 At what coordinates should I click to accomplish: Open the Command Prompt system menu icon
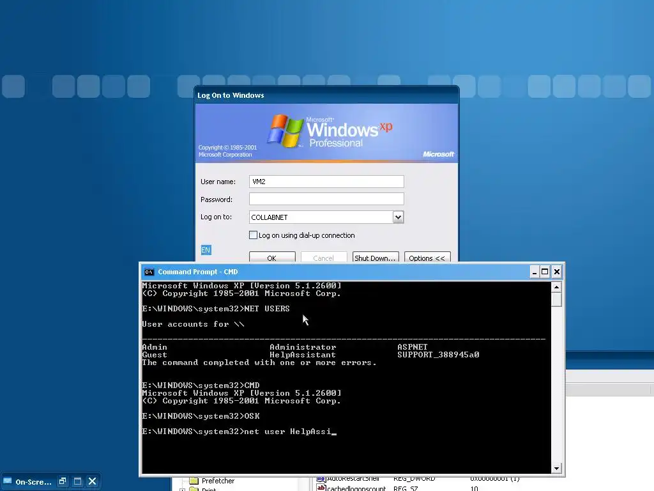tap(149, 272)
